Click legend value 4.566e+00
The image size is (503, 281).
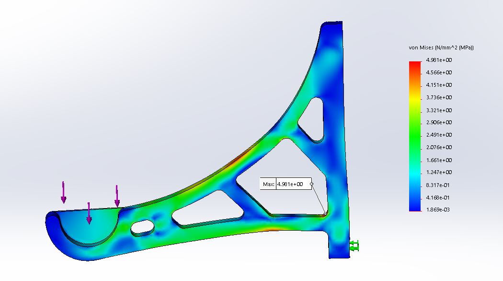439,72
